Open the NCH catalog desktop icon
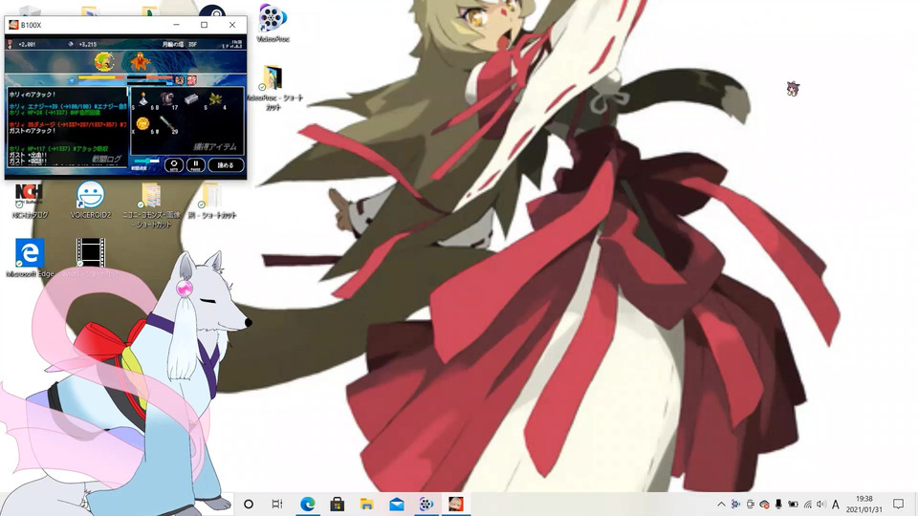 (30, 201)
